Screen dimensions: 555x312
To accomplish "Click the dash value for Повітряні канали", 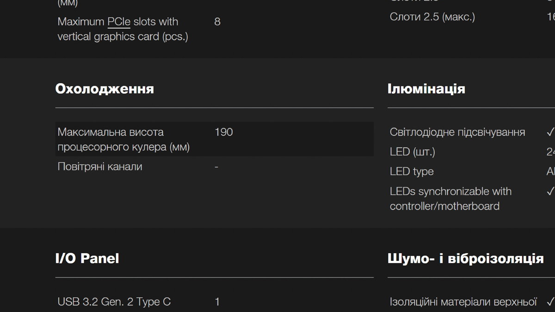I will [x=216, y=166].
